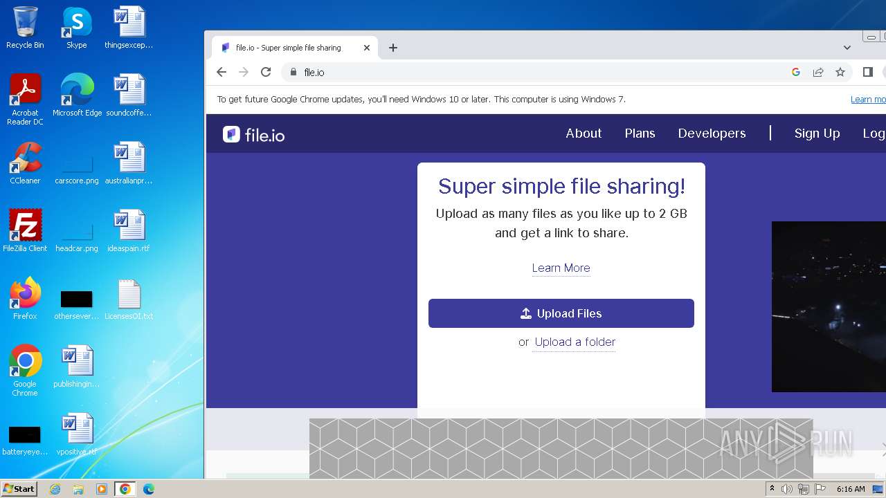Share this page via address bar icon
This screenshot has height=498, width=886.
(x=818, y=72)
